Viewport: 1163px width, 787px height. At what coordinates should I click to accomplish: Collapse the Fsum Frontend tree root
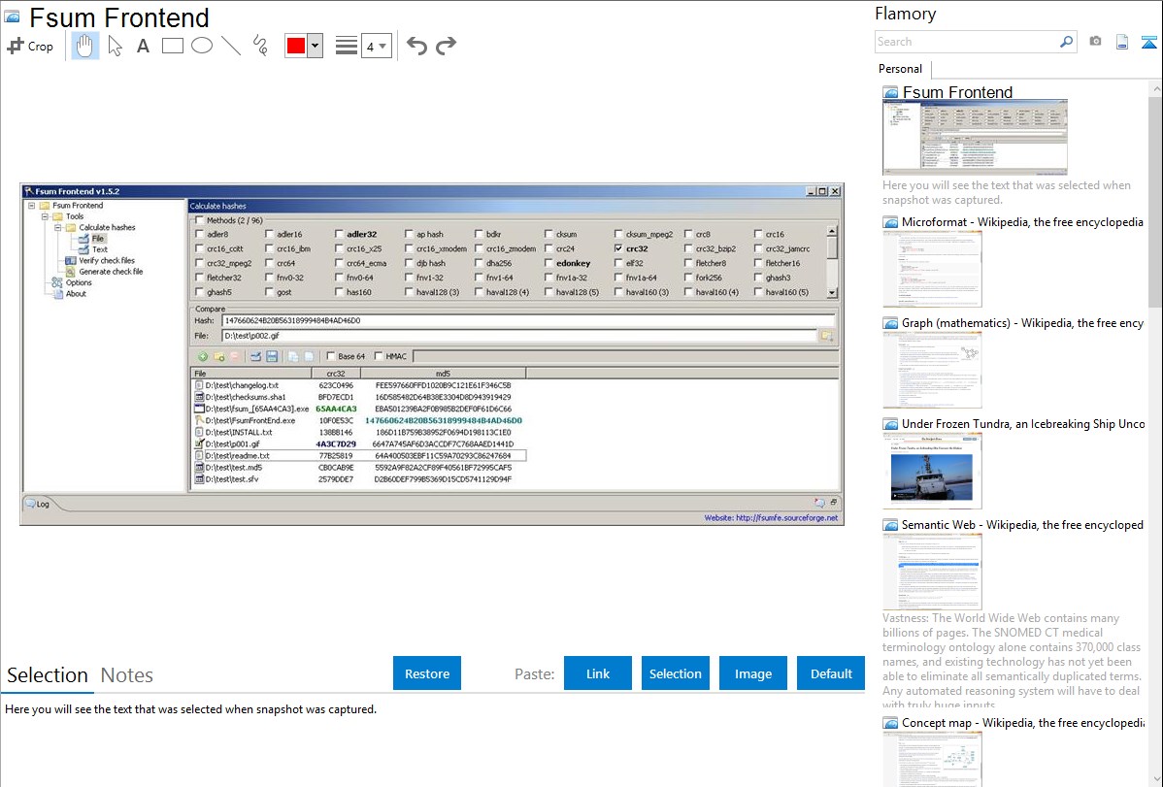pyautogui.click(x=32, y=206)
